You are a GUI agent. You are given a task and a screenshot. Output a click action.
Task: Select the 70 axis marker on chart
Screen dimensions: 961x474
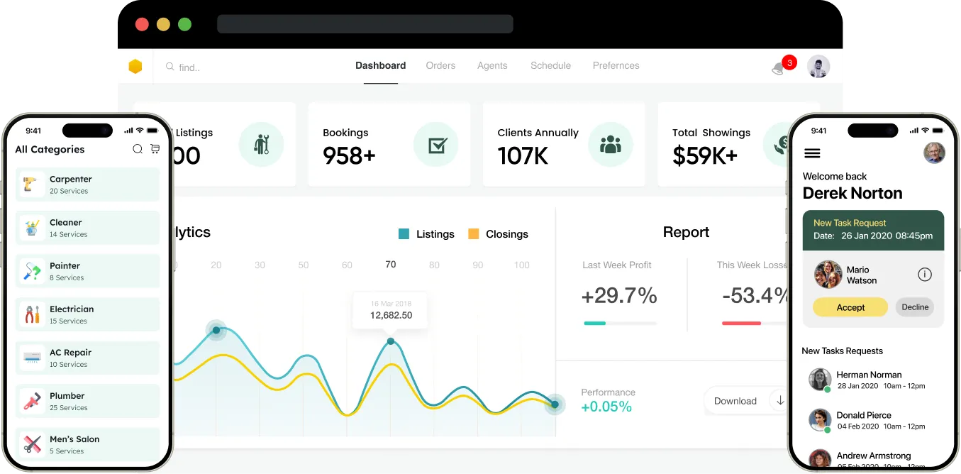(390, 265)
